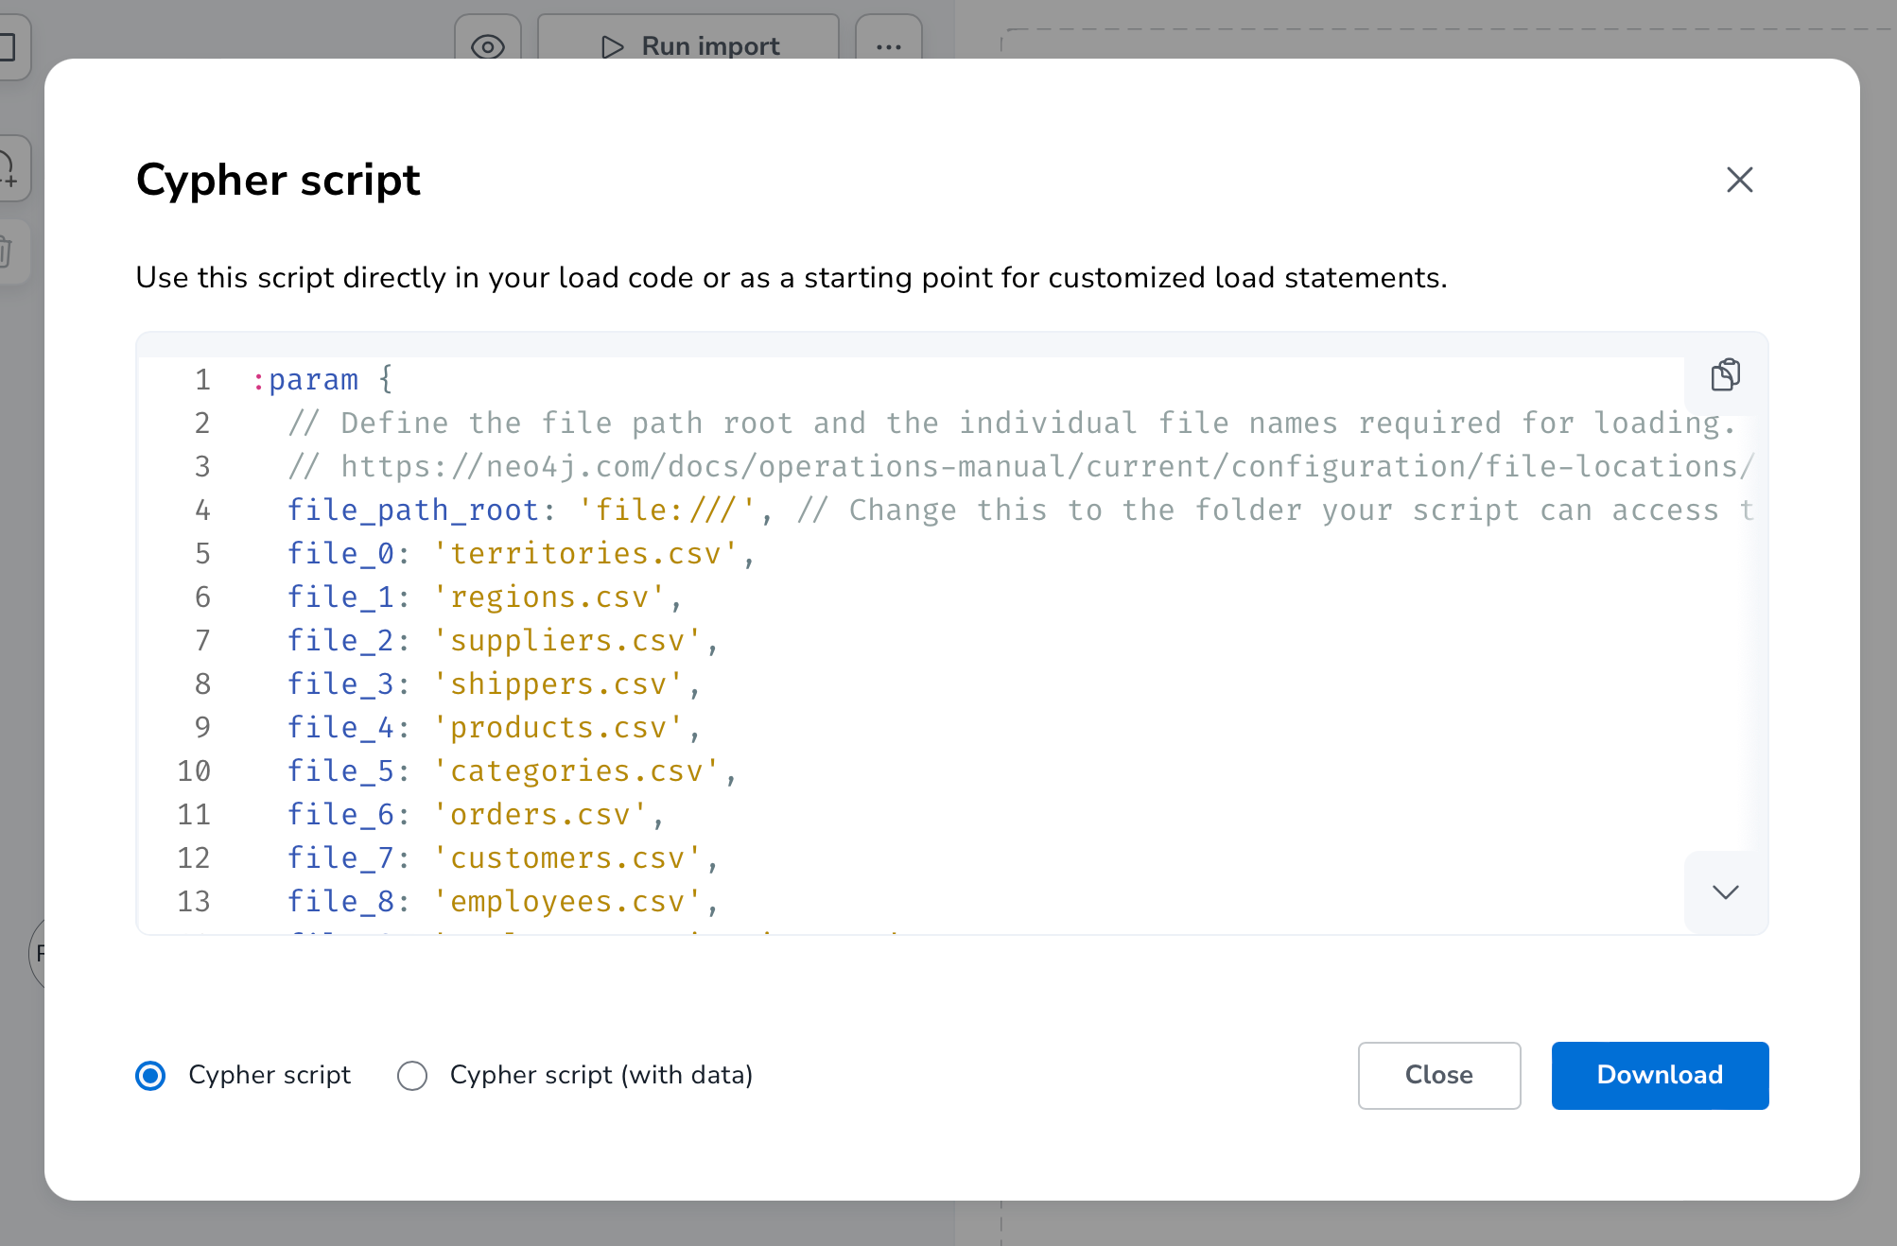Select Cypher script with data option
This screenshot has width=1897, height=1246.
(x=413, y=1075)
